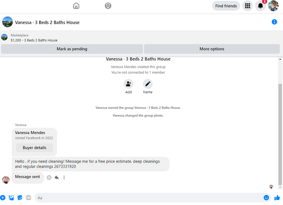Add people to the group with the Add icon
Screen dimensions: 283x205
click(128, 84)
